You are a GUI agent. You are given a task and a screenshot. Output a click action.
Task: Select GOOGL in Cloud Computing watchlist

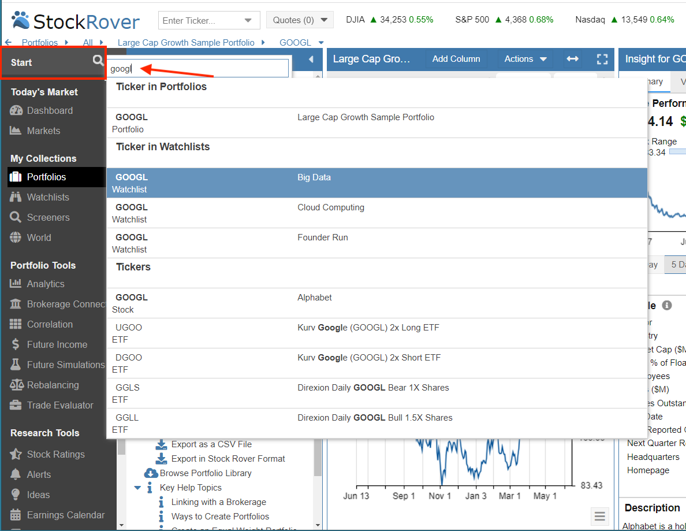point(376,213)
